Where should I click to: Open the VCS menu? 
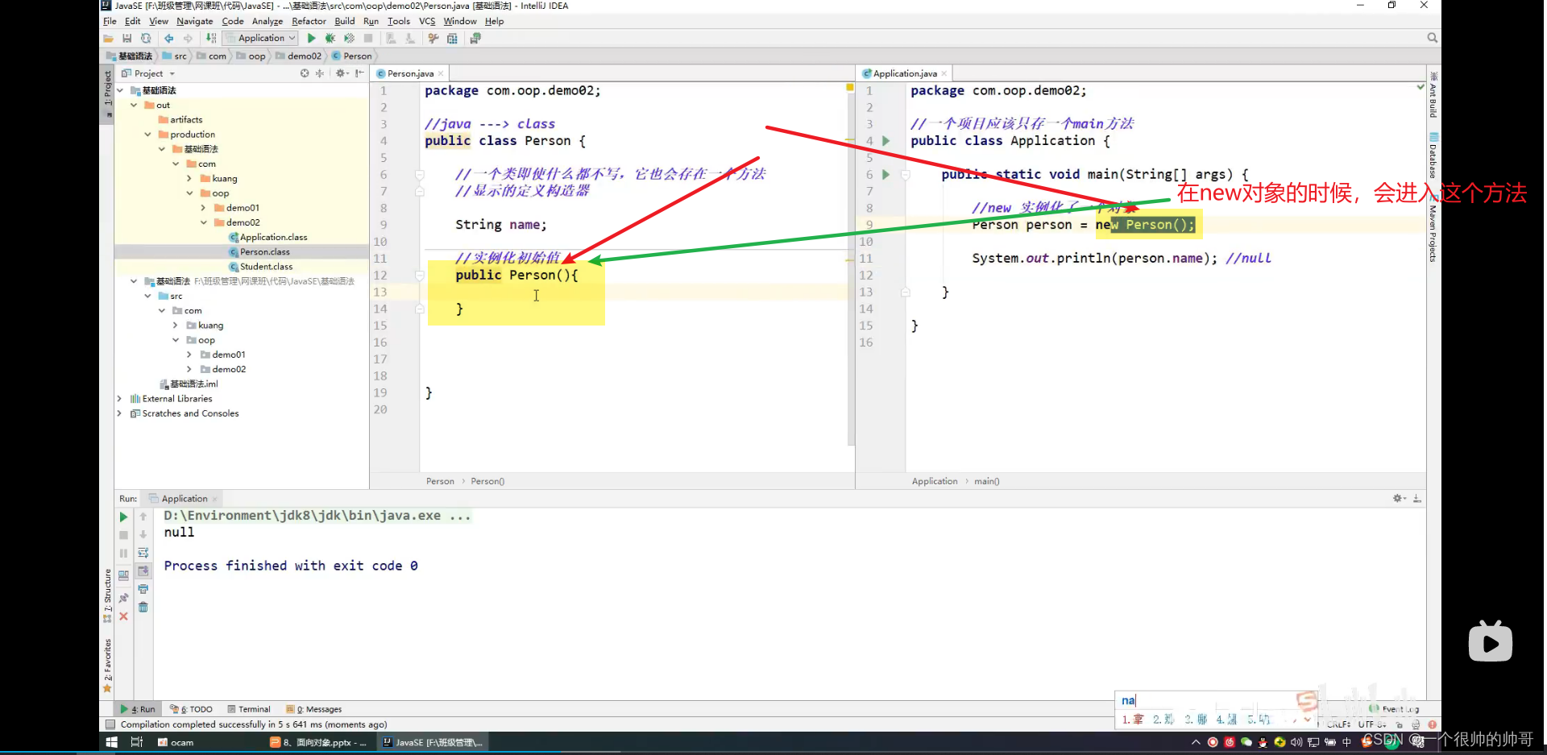pos(427,21)
